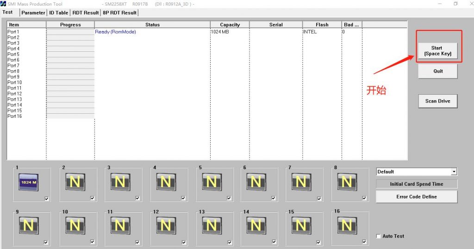
Task: Toggle the port 7 enable checkbox
Action: pyautogui.click(x=319, y=199)
